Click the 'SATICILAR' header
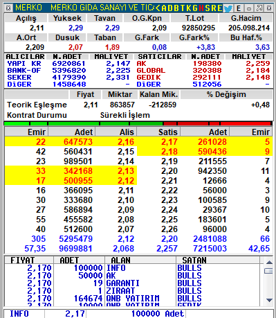The height and width of the screenshot is (318, 276). (x=160, y=57)
